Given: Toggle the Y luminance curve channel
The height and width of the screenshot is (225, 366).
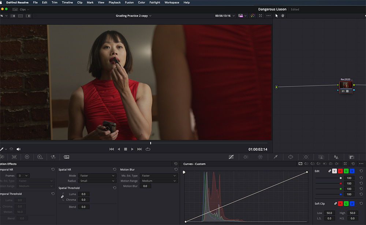Looking at the screenshot, I should click(335, 171).
